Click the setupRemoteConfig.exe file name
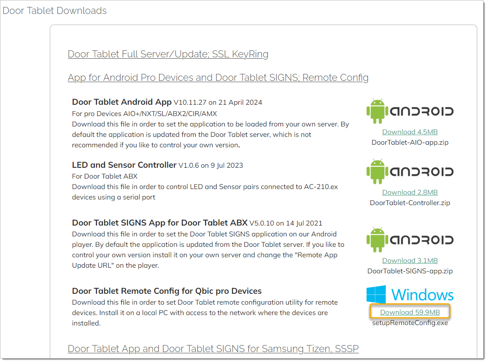 (410, 323)
